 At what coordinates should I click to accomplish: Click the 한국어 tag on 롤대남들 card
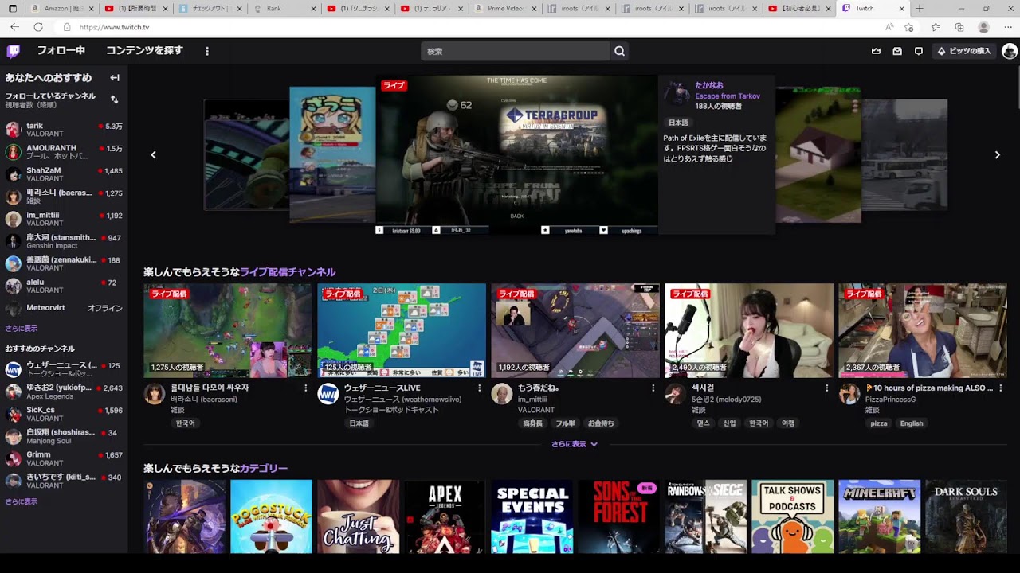186,423
